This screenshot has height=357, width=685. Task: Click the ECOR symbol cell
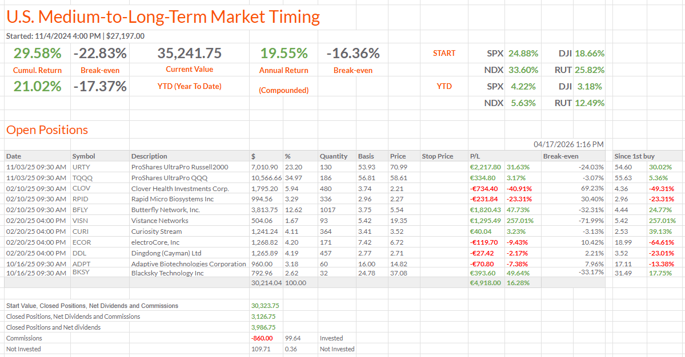click(x=81, y=242)
